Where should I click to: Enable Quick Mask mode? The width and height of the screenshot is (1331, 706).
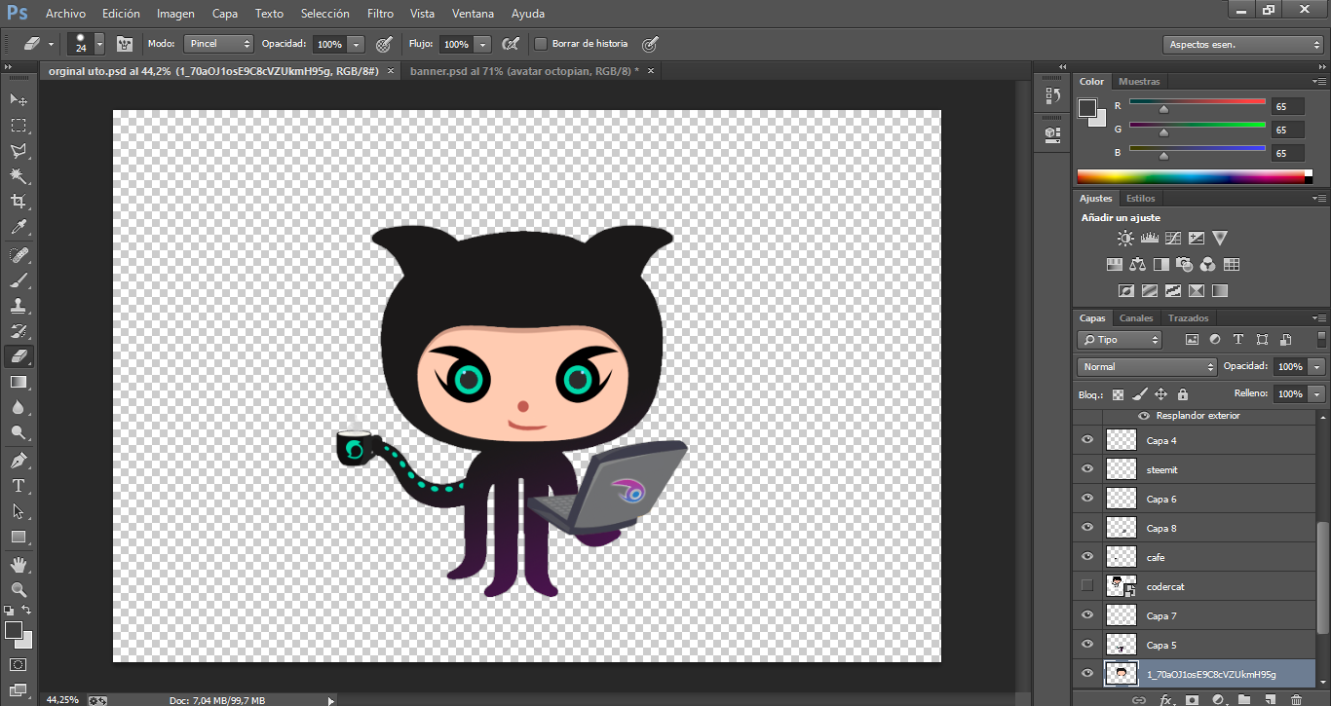[19, 664]
